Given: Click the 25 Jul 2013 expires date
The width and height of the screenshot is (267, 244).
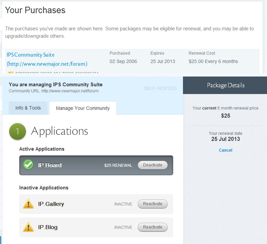Looking at the screenshot, I should point(163,61).
